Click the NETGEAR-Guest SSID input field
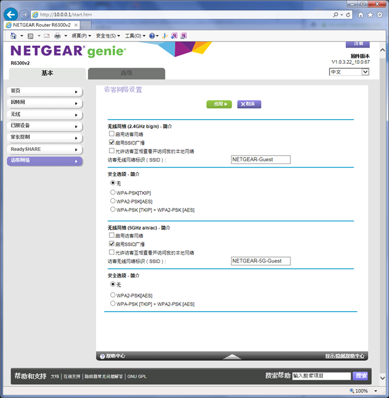Screen dimensions: 389x398 pyautogui.click(x=261, y=160)
